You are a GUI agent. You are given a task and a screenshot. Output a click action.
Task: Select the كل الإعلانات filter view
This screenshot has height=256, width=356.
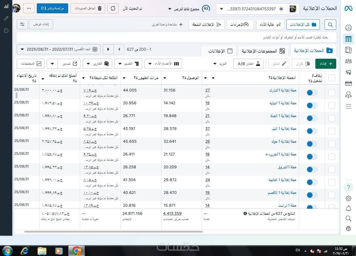[x=303, y=24]
